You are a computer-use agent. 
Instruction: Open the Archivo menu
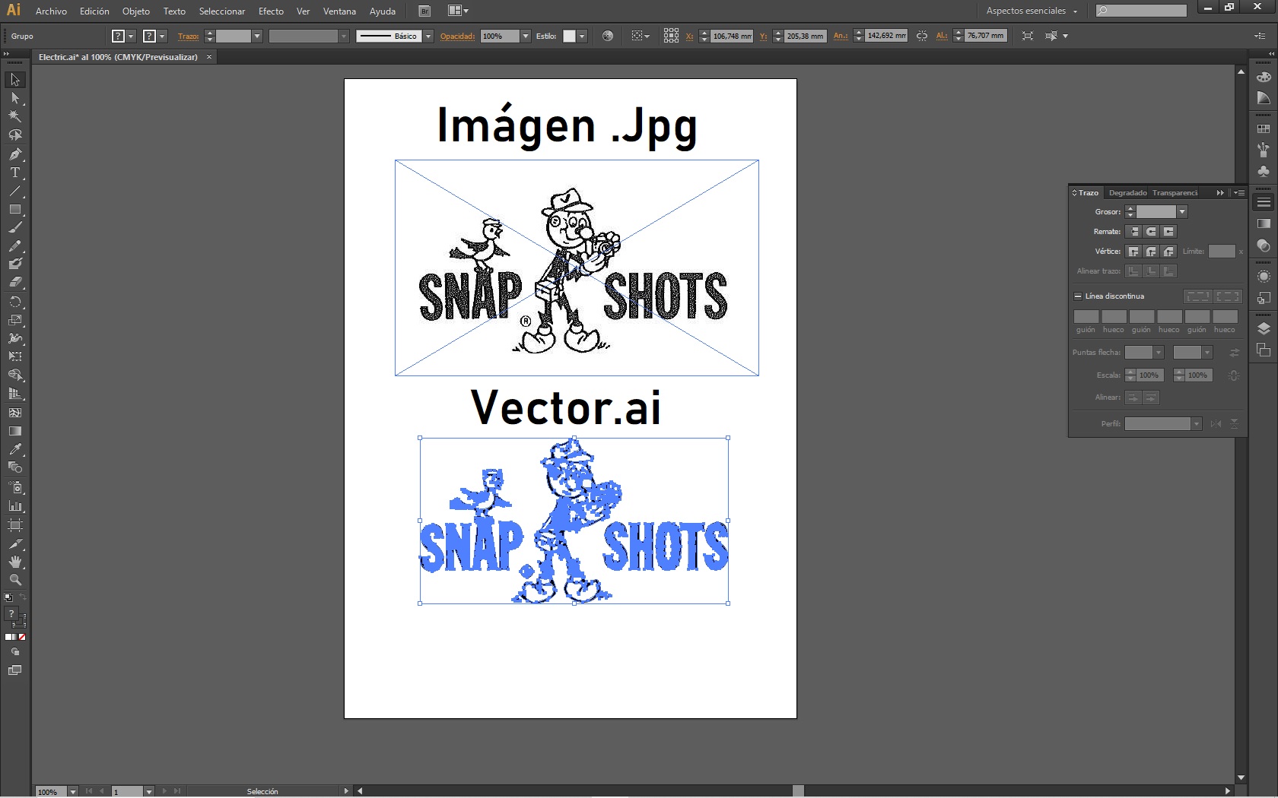pyautogui.click(x=51, y=11)
